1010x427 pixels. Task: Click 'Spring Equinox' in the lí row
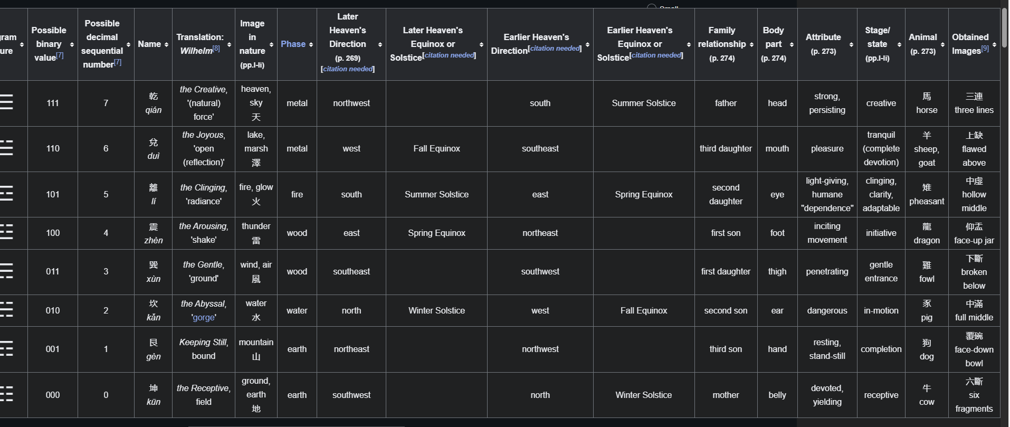[644, 194]
